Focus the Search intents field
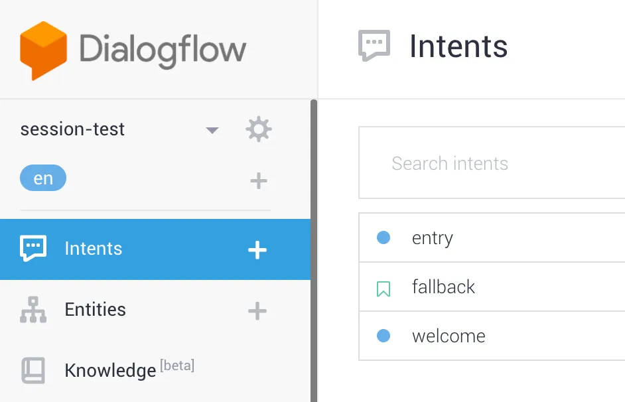 491,163
